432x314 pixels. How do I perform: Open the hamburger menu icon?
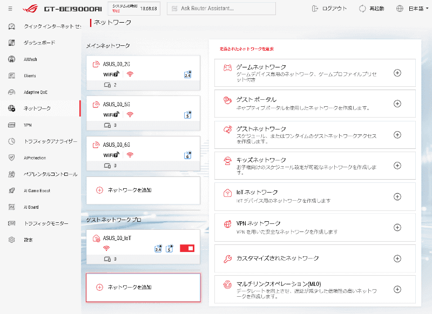pos(10,9)
